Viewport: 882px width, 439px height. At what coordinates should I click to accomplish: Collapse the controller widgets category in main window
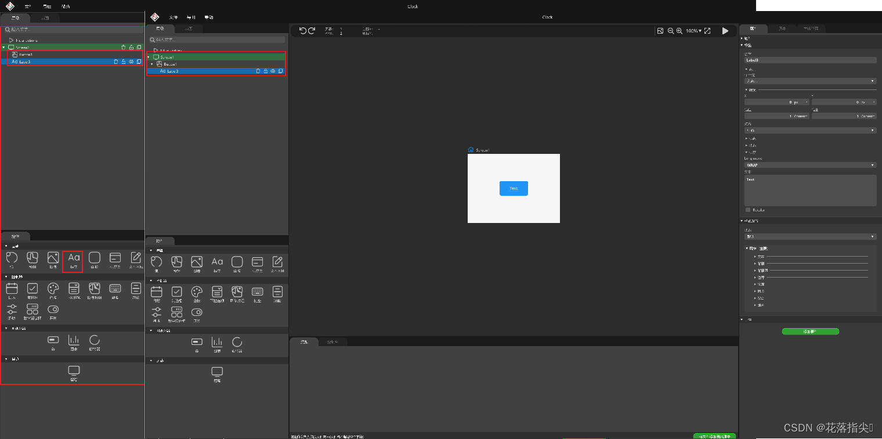click(151, 280)
